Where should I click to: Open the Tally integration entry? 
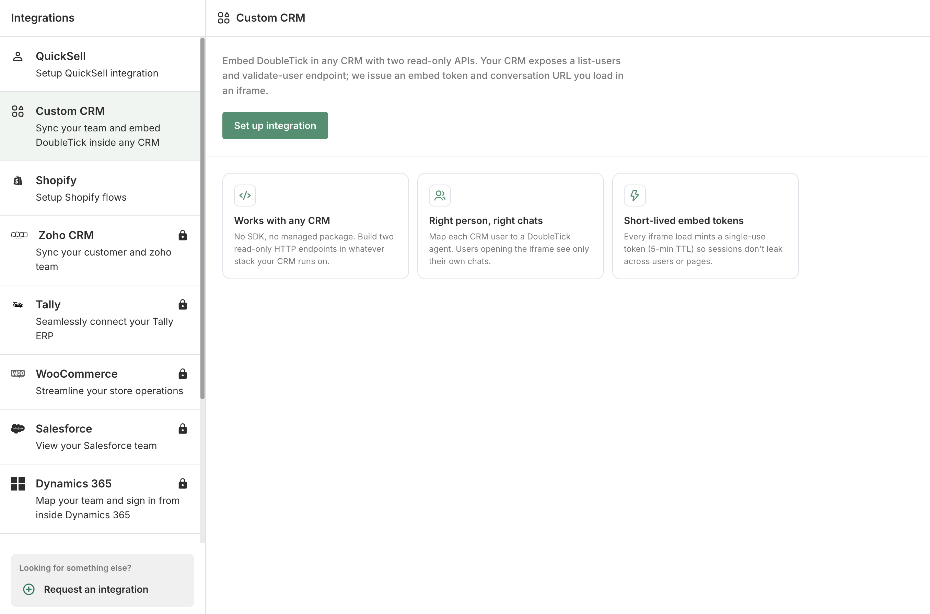[100, 320]
